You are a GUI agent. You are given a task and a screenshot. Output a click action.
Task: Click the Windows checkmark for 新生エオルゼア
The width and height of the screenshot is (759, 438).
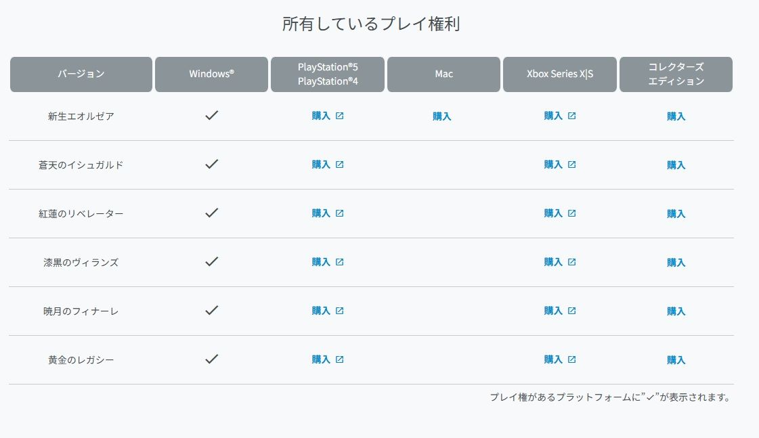coord(212,116)
